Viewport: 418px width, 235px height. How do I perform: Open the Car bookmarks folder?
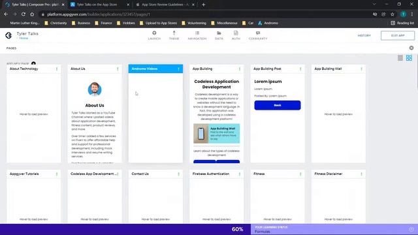(248, 23)
